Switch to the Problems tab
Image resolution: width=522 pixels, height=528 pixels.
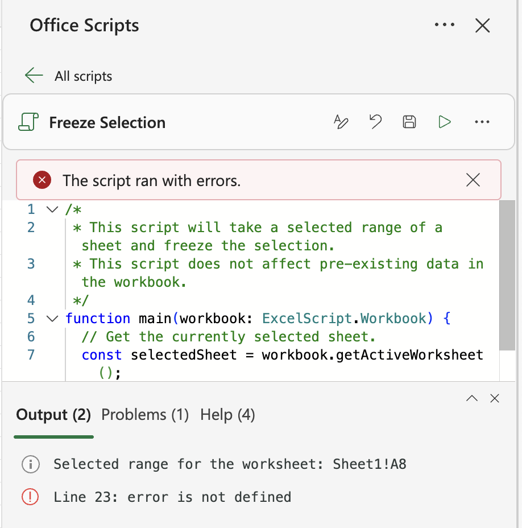[x=144, y=415]
